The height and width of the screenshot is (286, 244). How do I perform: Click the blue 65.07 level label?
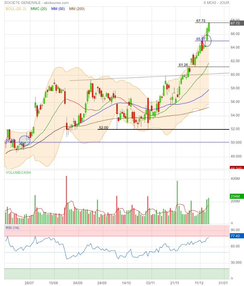coord(201,39)
